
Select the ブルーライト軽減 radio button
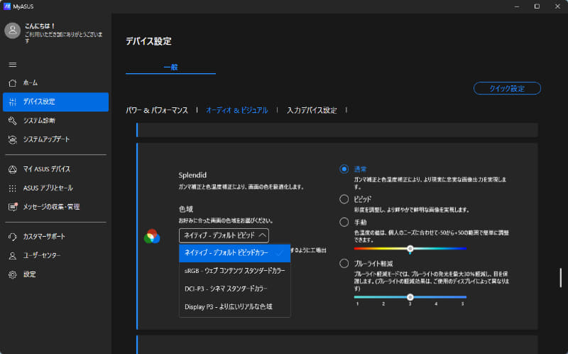(344, 263)
